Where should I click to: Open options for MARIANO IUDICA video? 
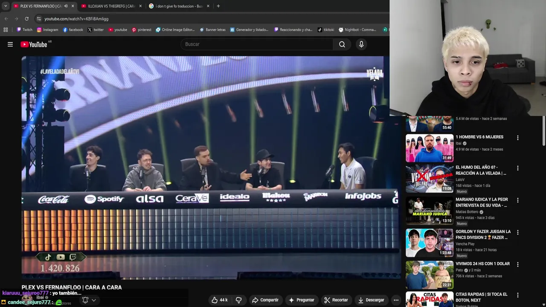point(517,200)
